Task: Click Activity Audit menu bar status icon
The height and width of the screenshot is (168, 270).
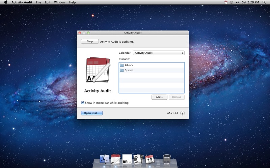Action: (226, 2)
